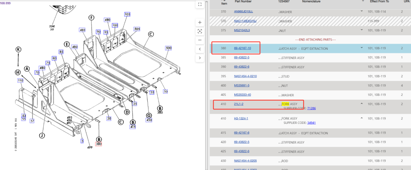Select callout 505 in the diagram
Image resolution: width=411 pixels, height=170 pixels.
(137, 29)
